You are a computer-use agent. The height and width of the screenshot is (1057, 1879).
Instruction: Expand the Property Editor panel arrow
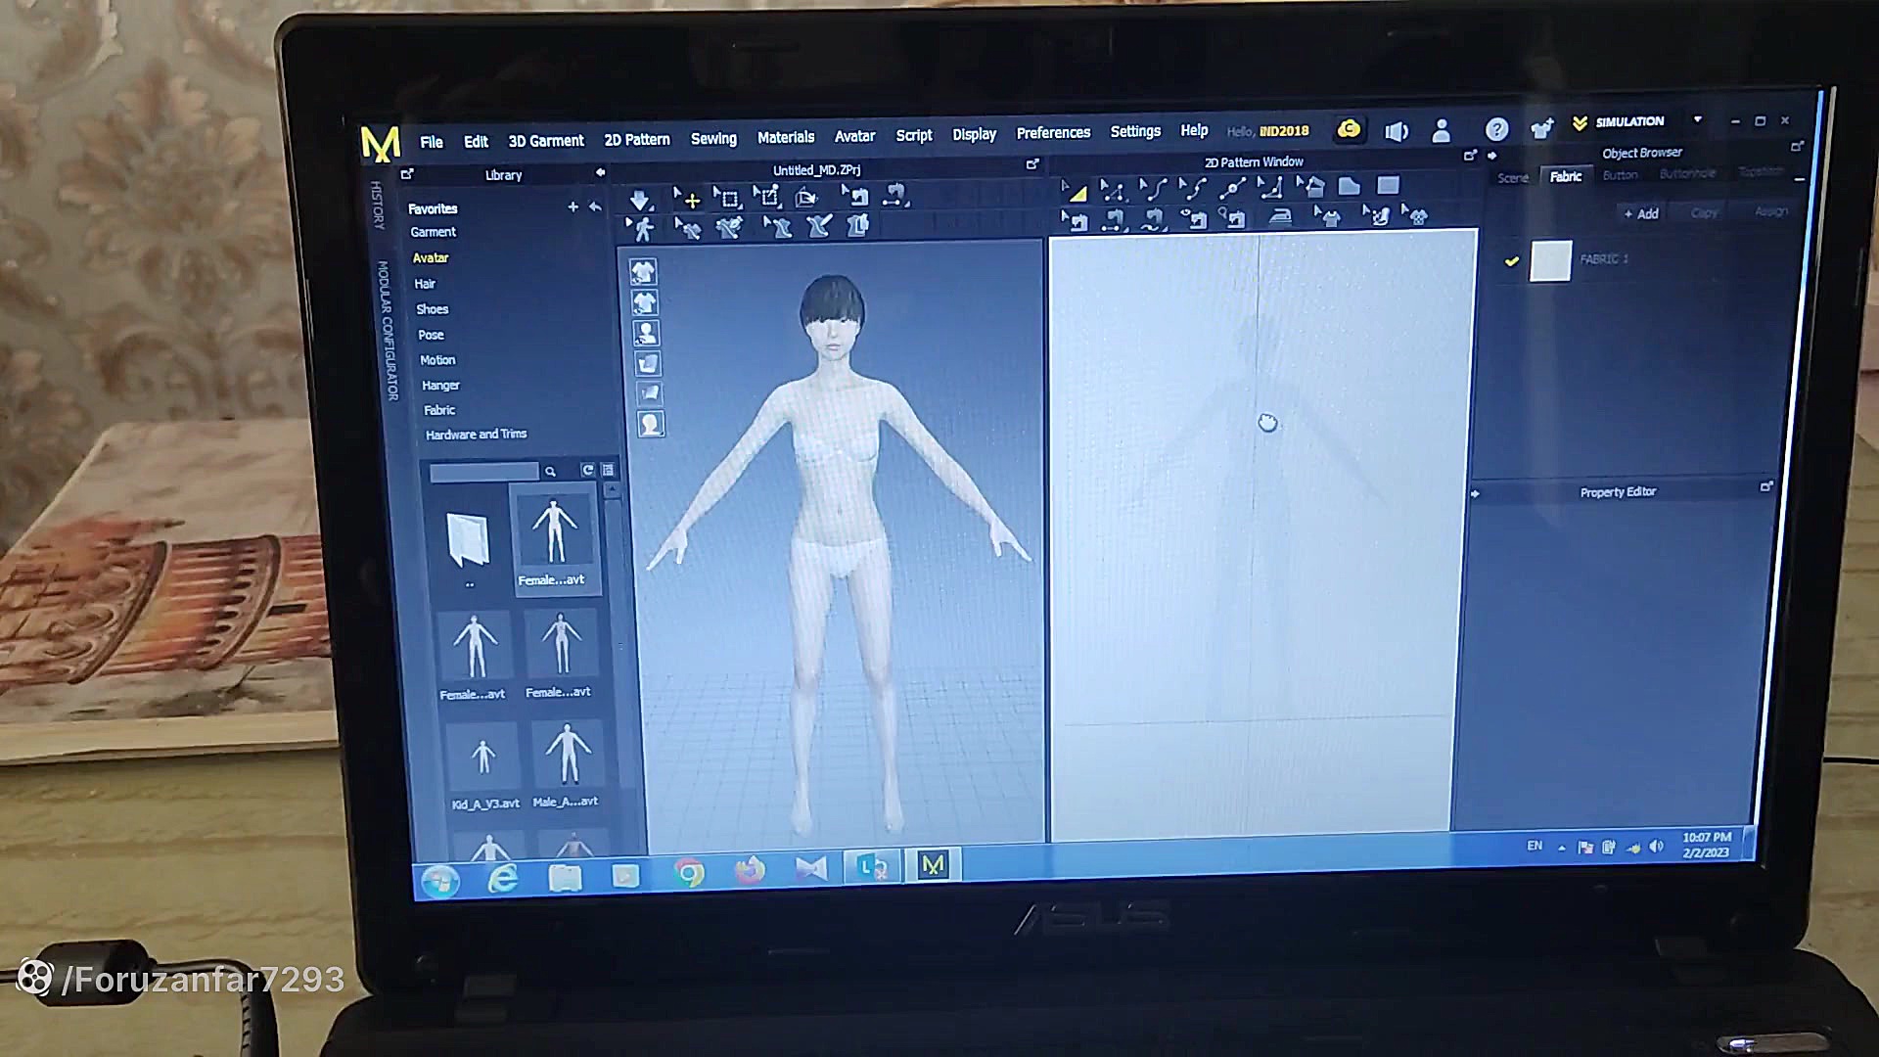pos(1475,493)
